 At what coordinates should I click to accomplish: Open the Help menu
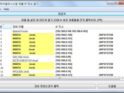6,9
